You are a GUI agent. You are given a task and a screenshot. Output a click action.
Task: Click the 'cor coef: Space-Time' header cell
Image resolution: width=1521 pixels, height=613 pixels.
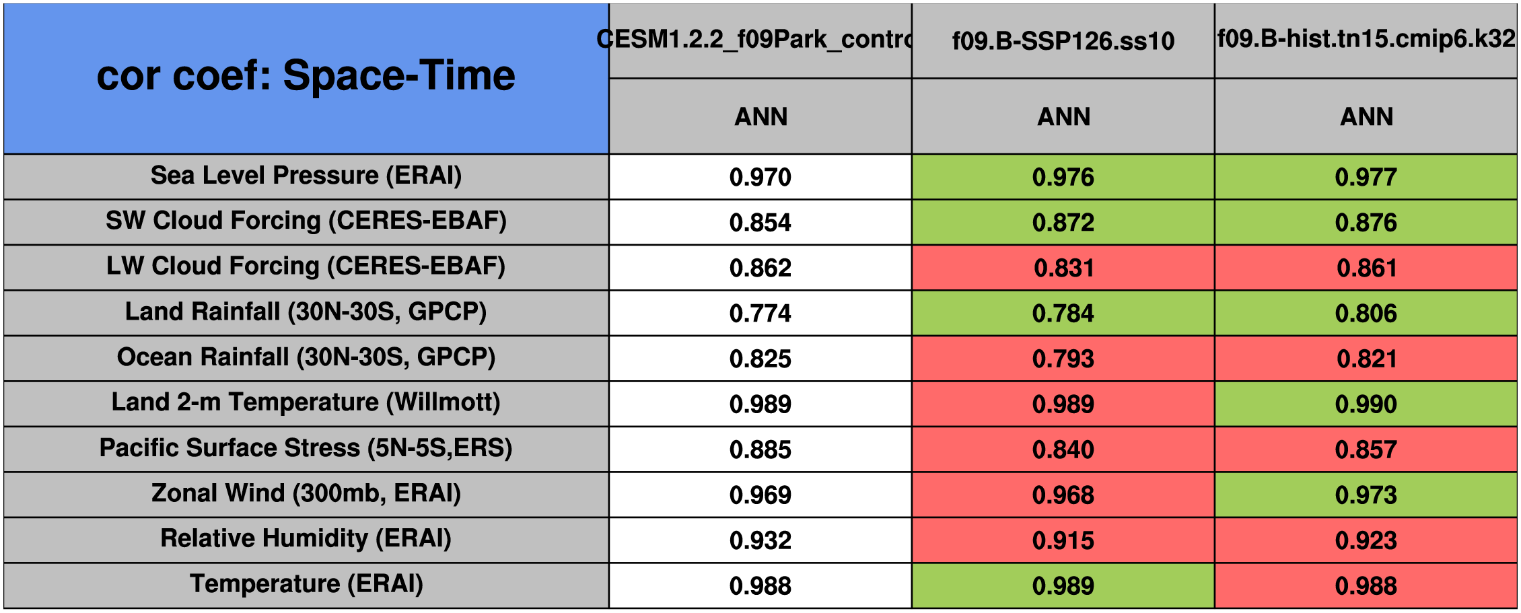point(306,77)
